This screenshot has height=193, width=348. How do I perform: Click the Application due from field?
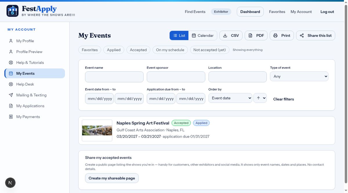pos(161,99)
